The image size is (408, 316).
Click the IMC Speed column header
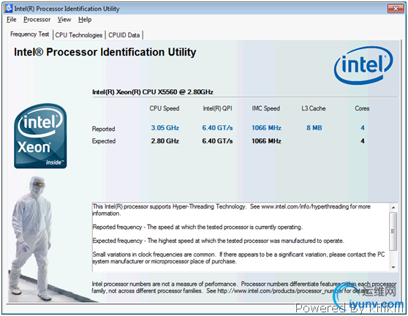pos(265,108)
